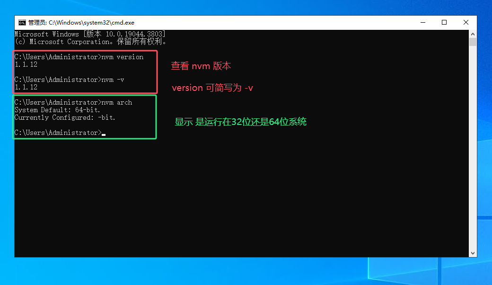The image size is (492, 285).
Task: Click the cmd.exe icon in the title bar
Action: (x=21, y=22)
